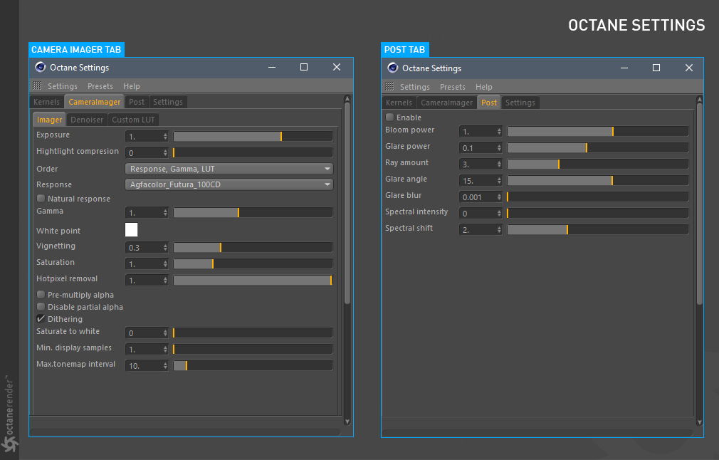Viewport: 719px width, 460px height.
Task: Click the Glare angle stepper arrows
Action: (499, 181)
